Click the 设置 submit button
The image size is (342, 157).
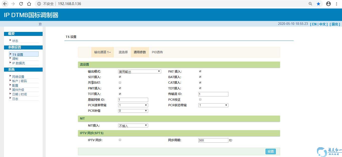tap(271, 151)
